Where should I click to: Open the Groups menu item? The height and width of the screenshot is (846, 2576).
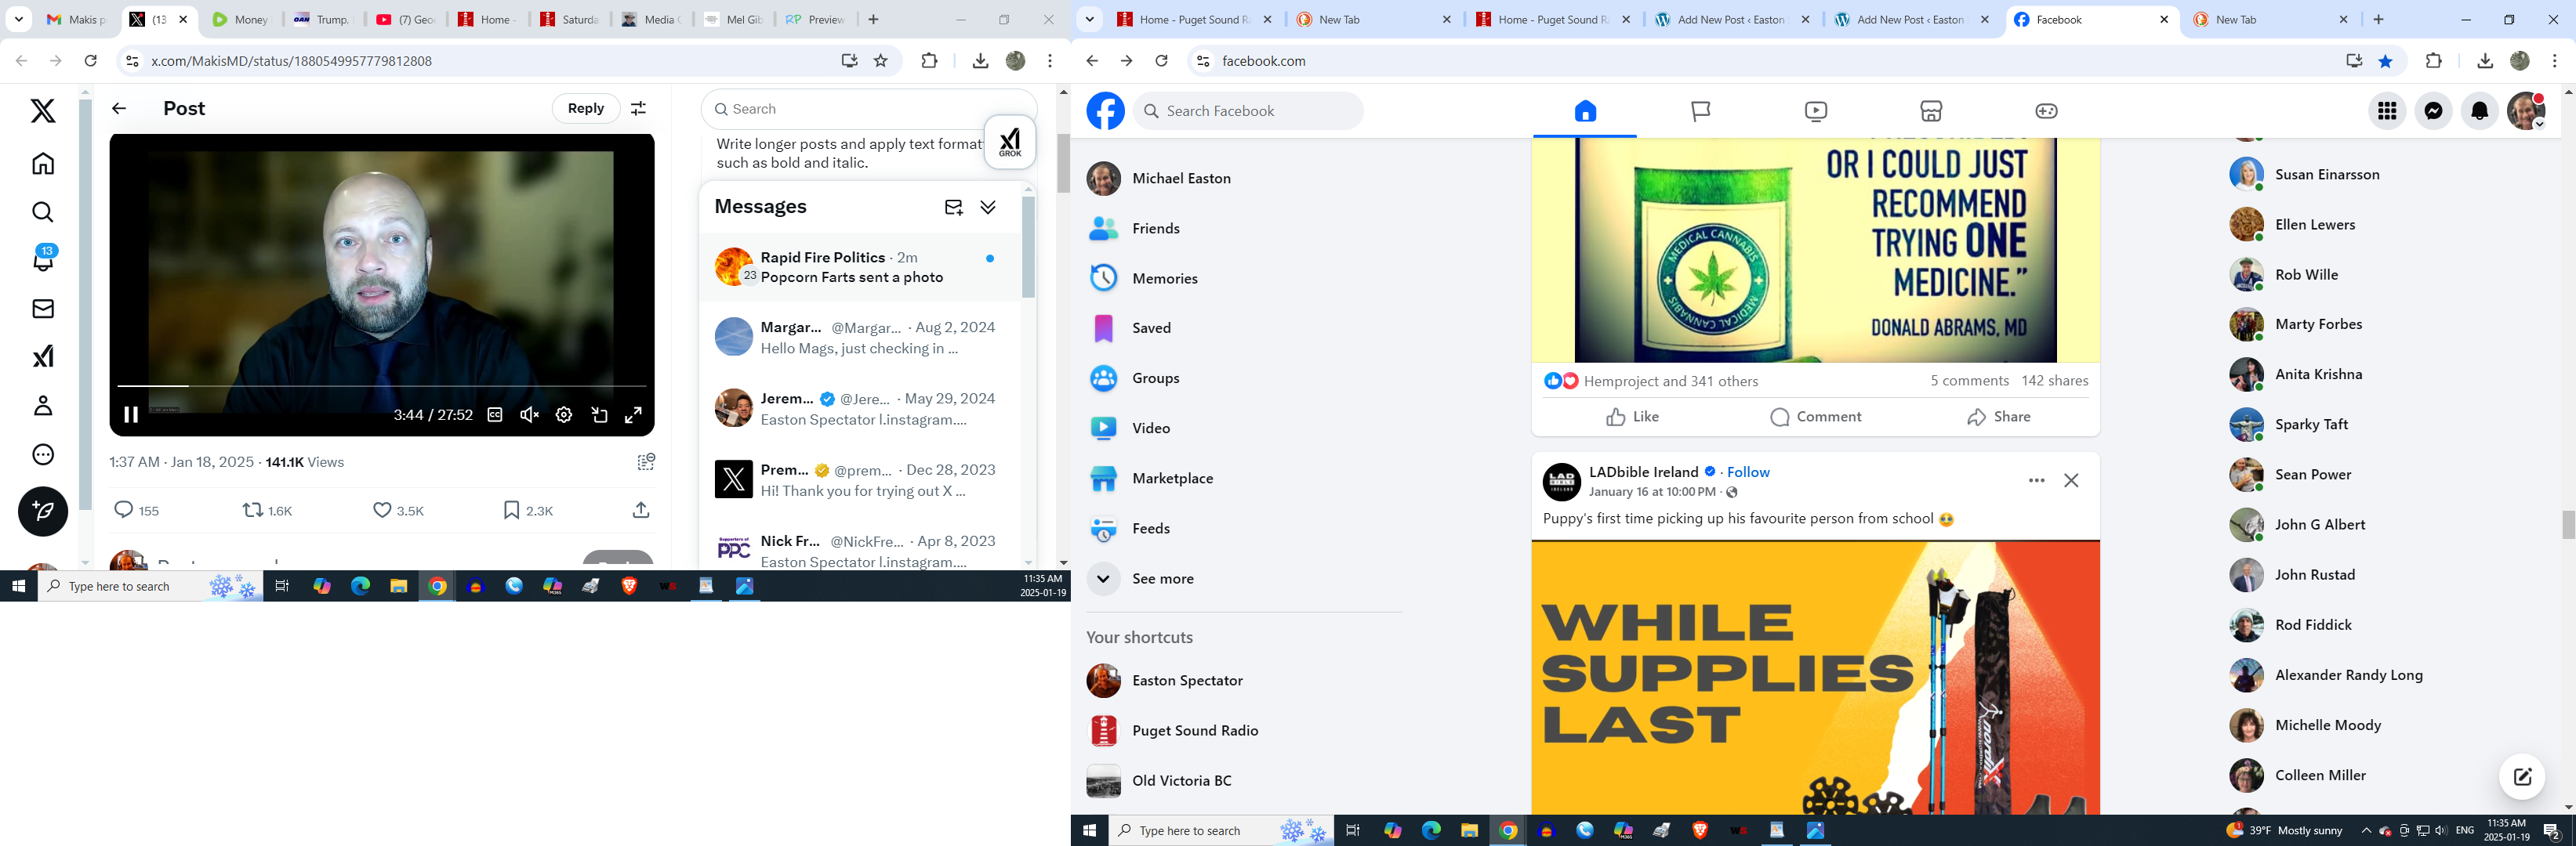[x=1155, y=378]
